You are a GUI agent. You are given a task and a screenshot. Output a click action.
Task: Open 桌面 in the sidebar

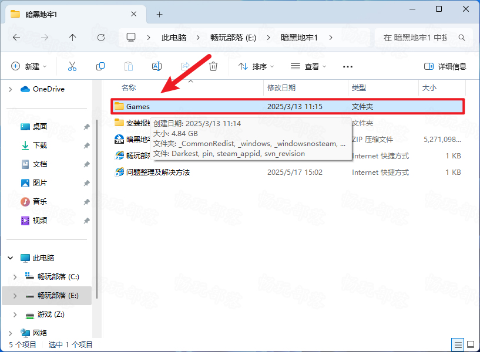40,127
